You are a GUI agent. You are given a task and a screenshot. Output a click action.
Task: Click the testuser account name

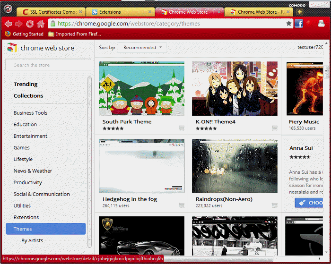click(310, 47)
